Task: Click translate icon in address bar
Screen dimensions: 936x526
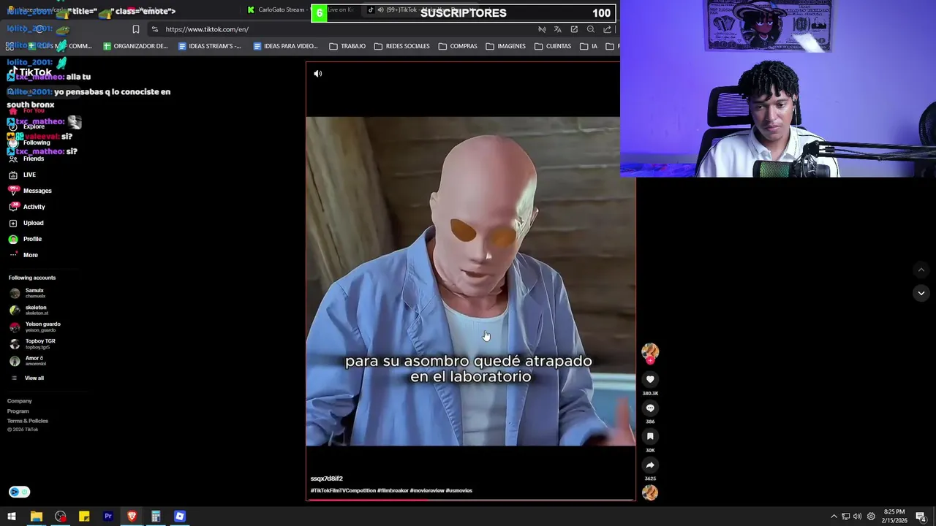Action: pos(557,29)
